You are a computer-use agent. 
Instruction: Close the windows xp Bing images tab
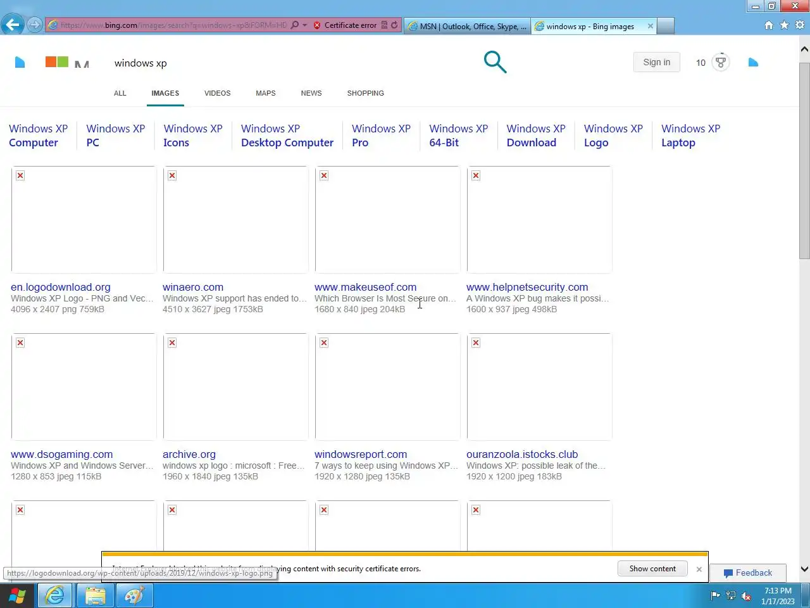point(650,26)
